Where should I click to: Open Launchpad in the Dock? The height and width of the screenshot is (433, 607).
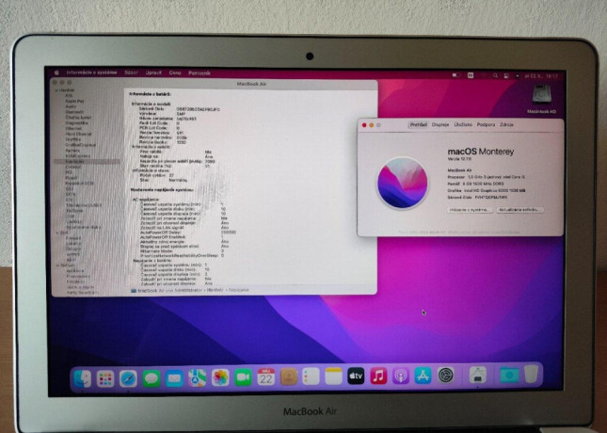105,378
